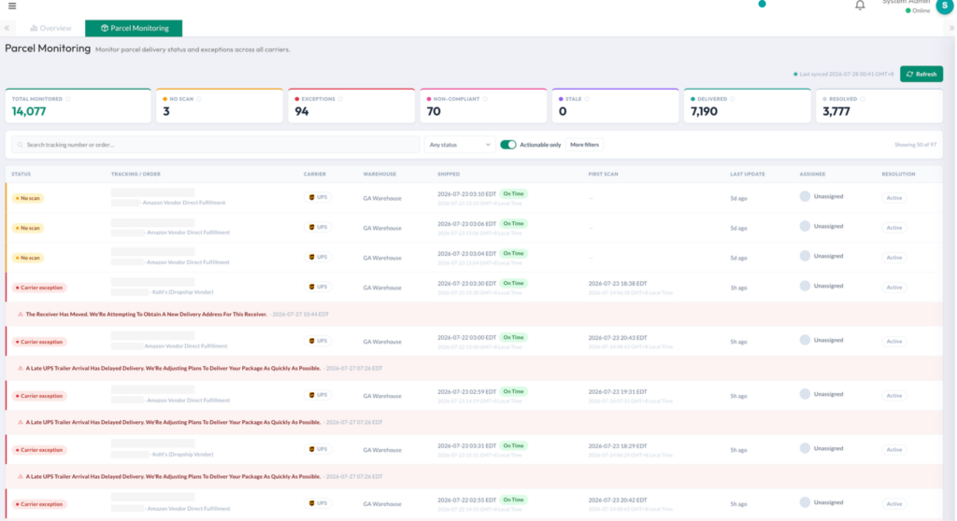Screen dimensions: 957x521
Task: Switch to the Overview tab
Action: [50, 28]
